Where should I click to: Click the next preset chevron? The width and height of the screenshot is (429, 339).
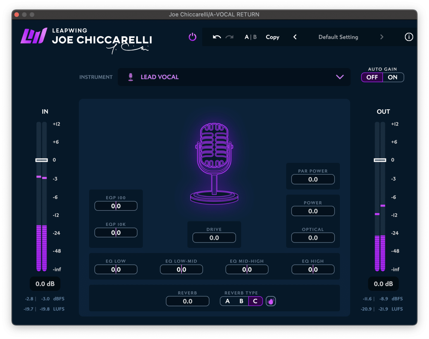click(x=382, y=37)
